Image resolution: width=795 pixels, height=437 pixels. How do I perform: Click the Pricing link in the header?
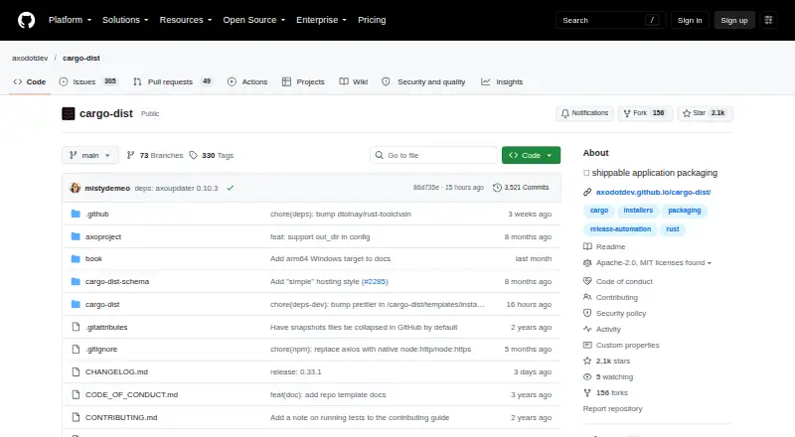tap(372, 20)
